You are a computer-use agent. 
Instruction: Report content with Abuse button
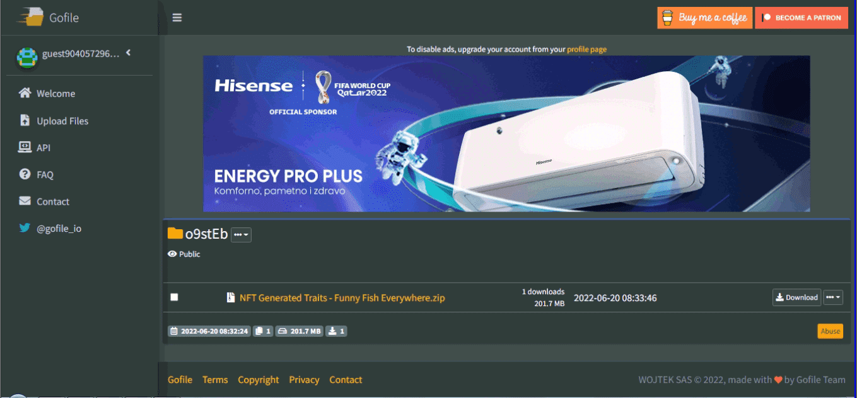[830, 331]
